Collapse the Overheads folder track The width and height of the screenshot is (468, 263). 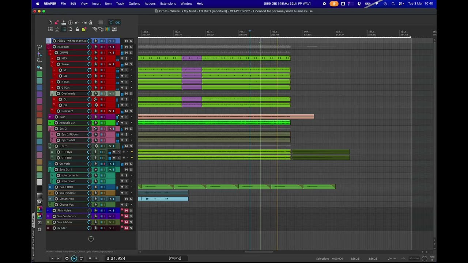(52, 92)
